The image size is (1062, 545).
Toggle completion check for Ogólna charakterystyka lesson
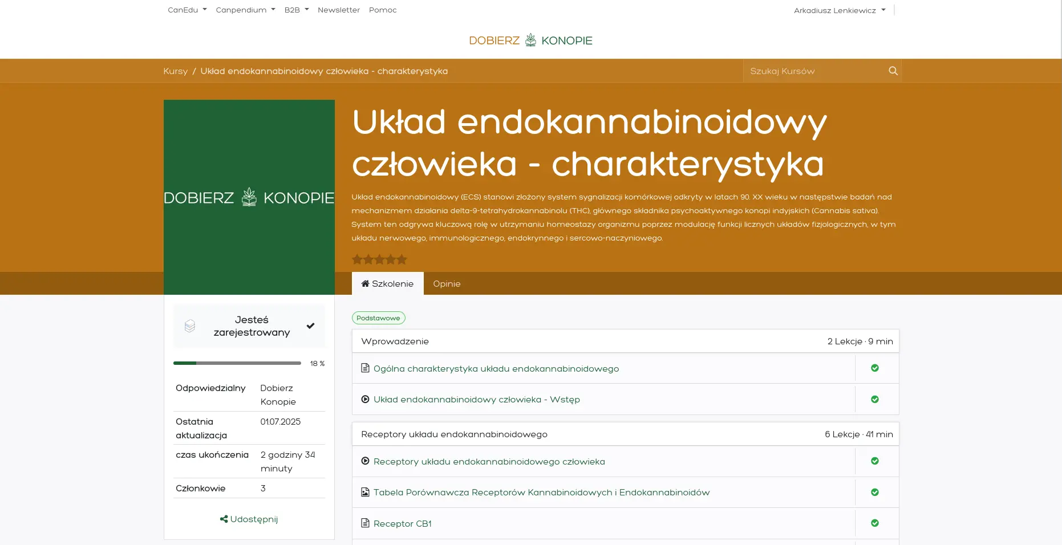tap(874, 368)
